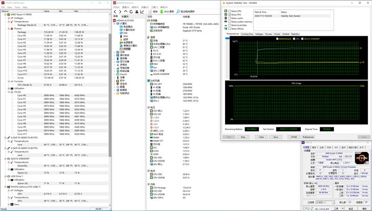Refresh the AIDA64 sensor page

pyautogui.click(x=131, y=12)
